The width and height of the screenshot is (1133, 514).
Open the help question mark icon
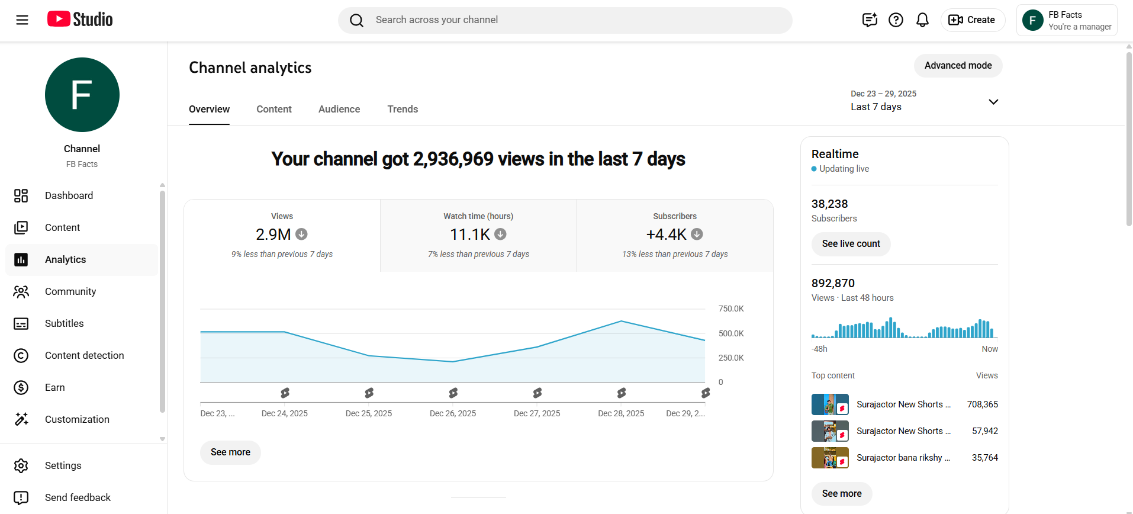[896, 20]
